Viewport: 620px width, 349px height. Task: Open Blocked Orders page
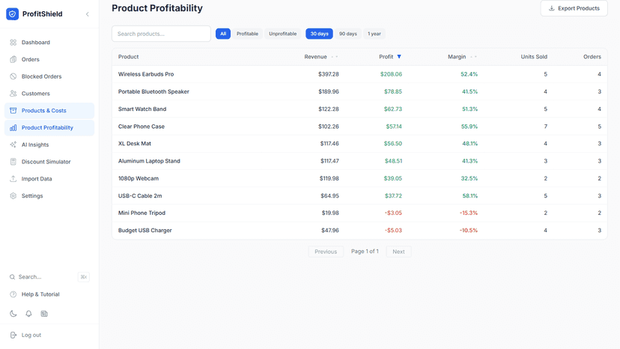(x=49, y=76)
